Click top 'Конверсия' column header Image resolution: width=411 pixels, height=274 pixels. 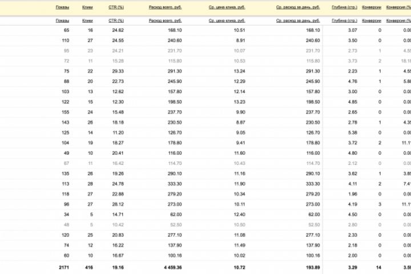(371, 7)
